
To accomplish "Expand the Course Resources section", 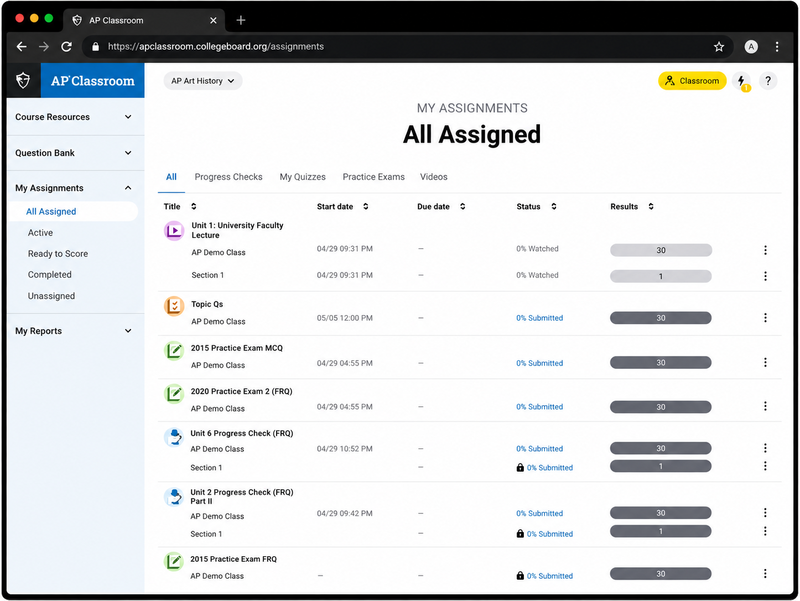I will point(75,117).
